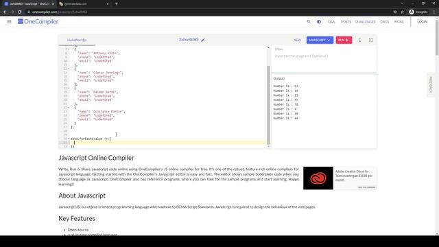
Task: Click the data.forEach code line
Action: tap(91, 139)
